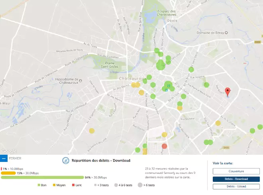Screen dimensions: 263x195
Task: Click the Prairie Saint-Gildas park label
Action: coord(110,65)
